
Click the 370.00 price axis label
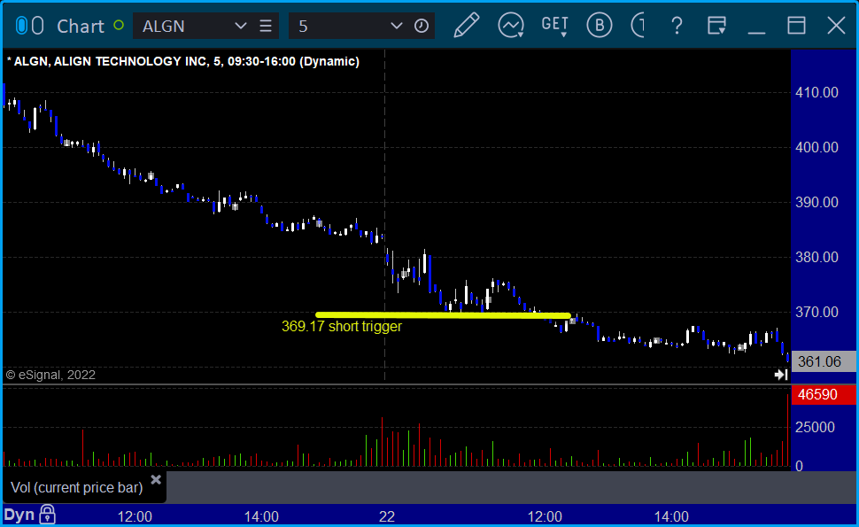(816, 313)
